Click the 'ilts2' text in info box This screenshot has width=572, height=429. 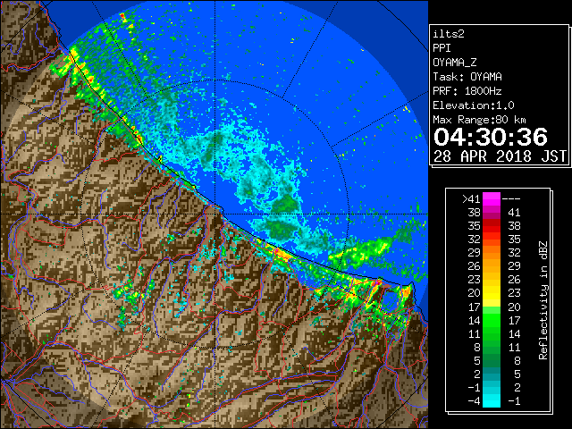point(449,34)
